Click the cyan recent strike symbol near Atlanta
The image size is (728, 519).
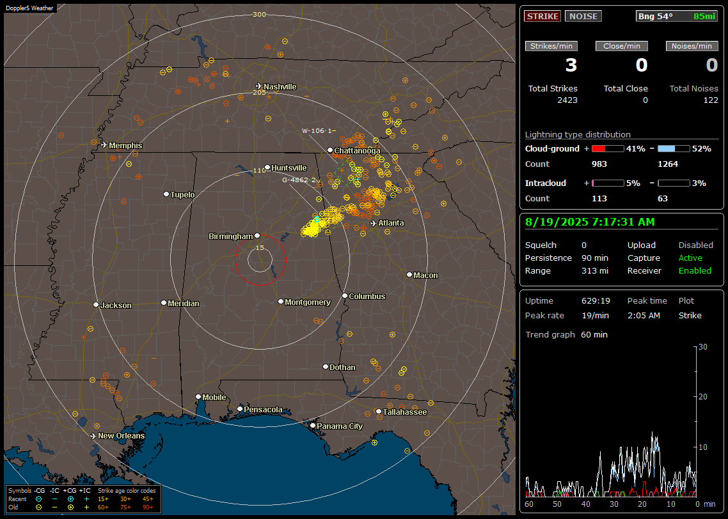pyautogui.click(x=317, y=219)
